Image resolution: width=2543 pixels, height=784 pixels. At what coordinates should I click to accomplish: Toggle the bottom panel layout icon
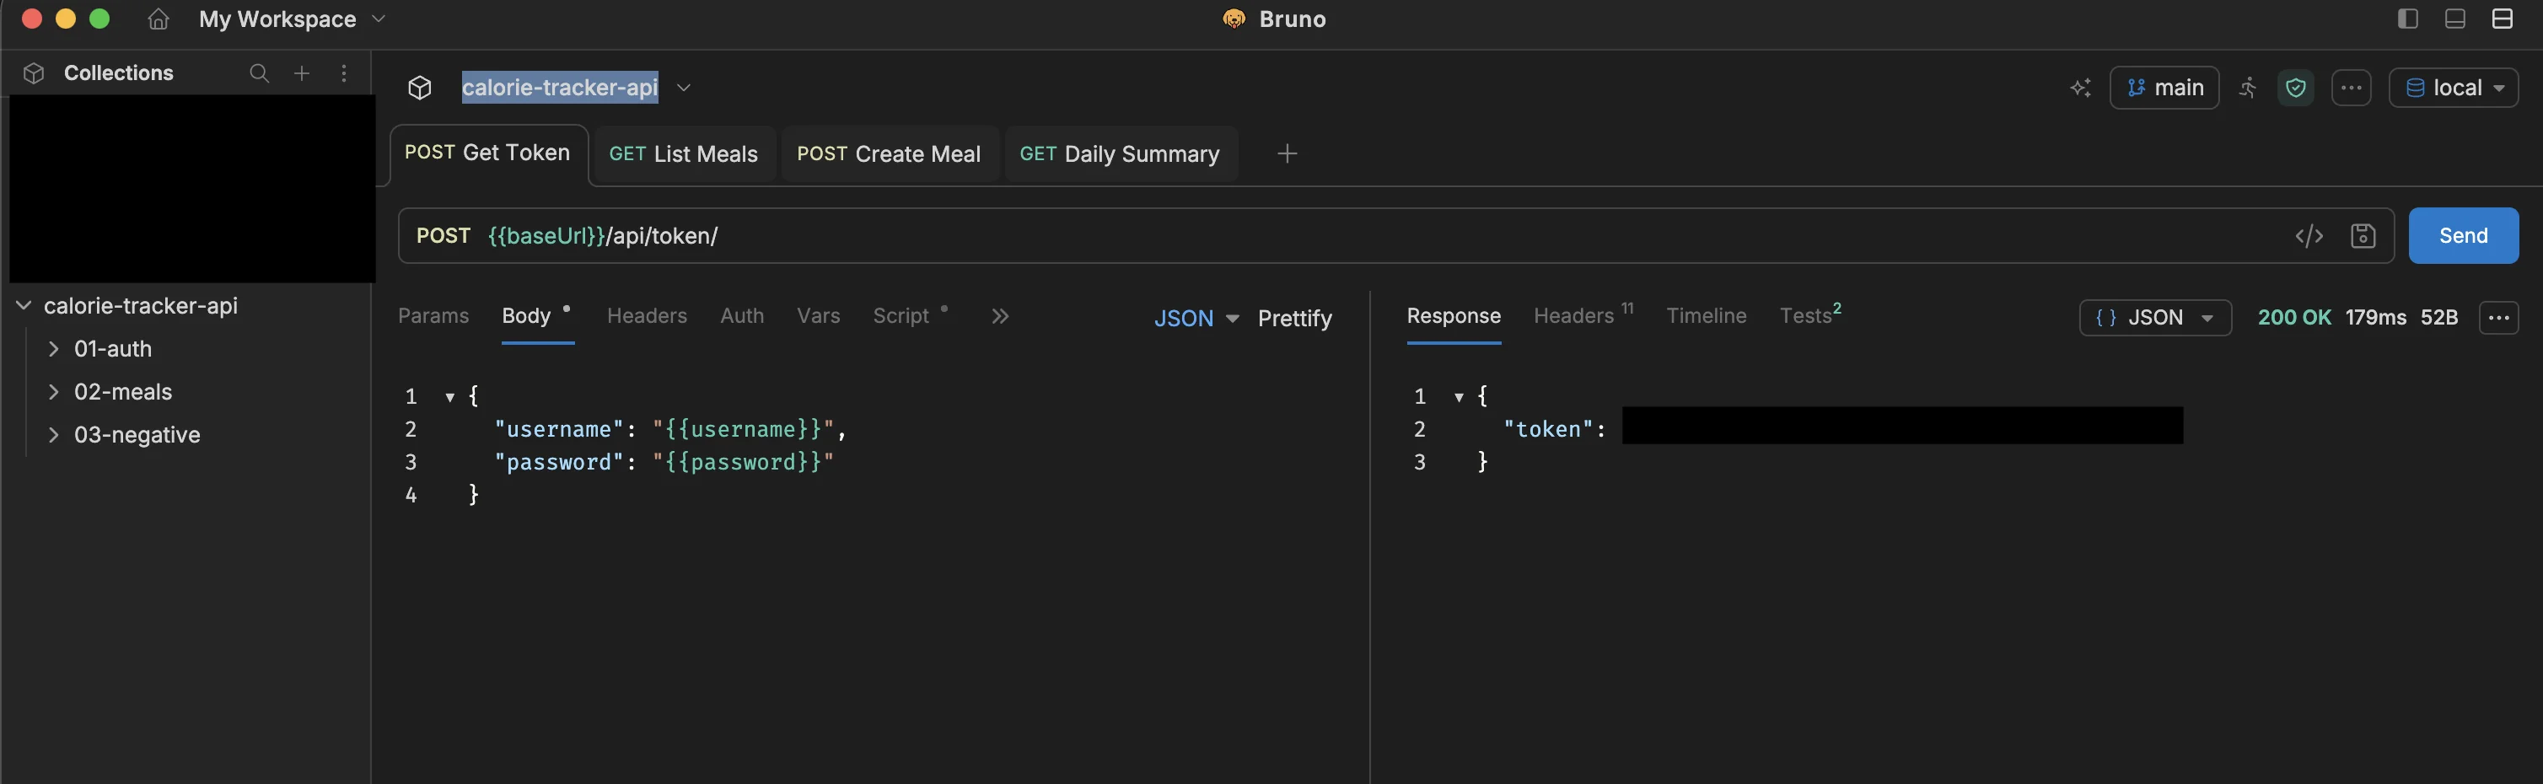coord(2455,19)
